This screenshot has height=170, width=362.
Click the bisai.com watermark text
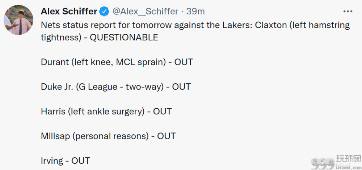pos(348,166)
